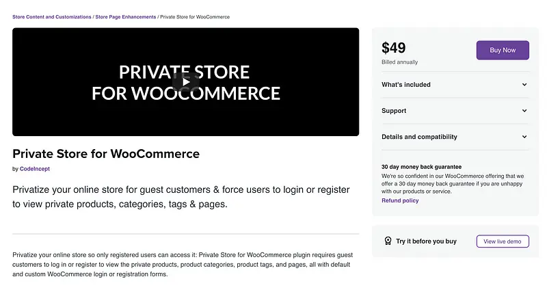Visit the CodeIncept developer link
Viewport: 547px width, 290px height.
(34, 169)
